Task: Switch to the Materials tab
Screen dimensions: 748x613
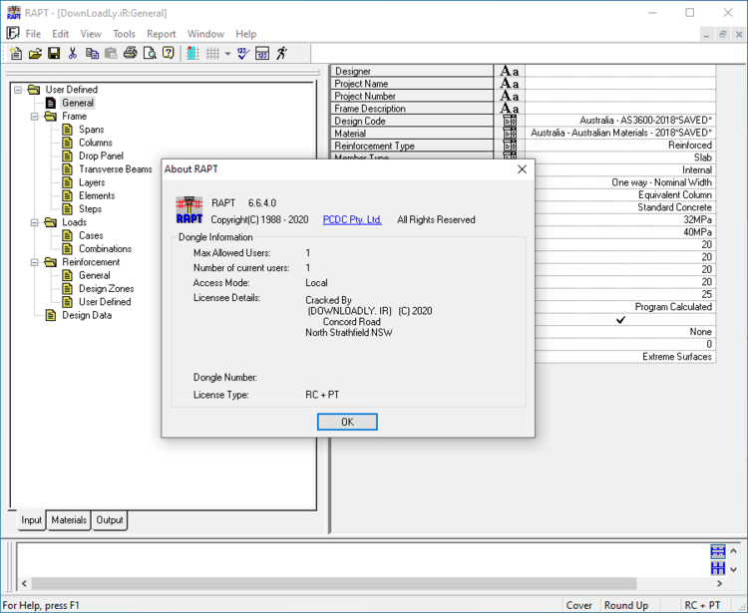Action: tap(69, 520)
